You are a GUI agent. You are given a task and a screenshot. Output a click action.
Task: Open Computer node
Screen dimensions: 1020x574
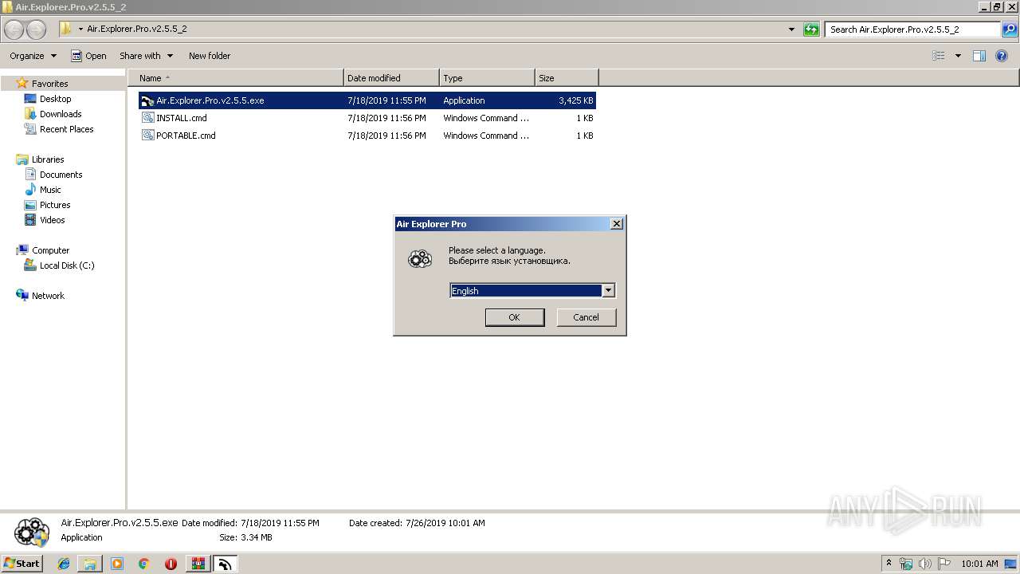tap(50, 250)
